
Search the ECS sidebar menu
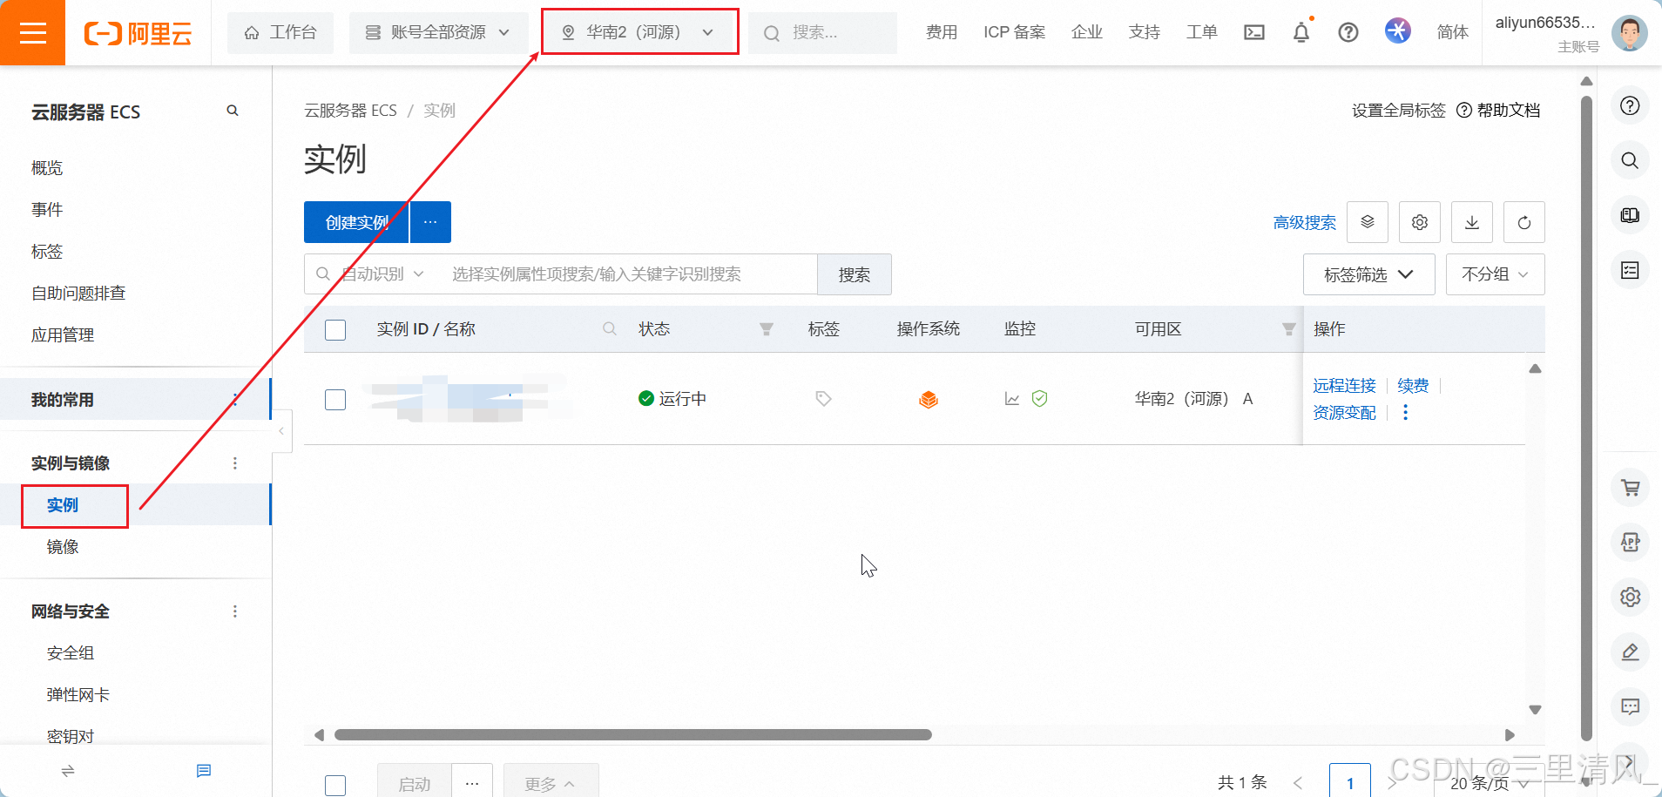coord(233,111)
